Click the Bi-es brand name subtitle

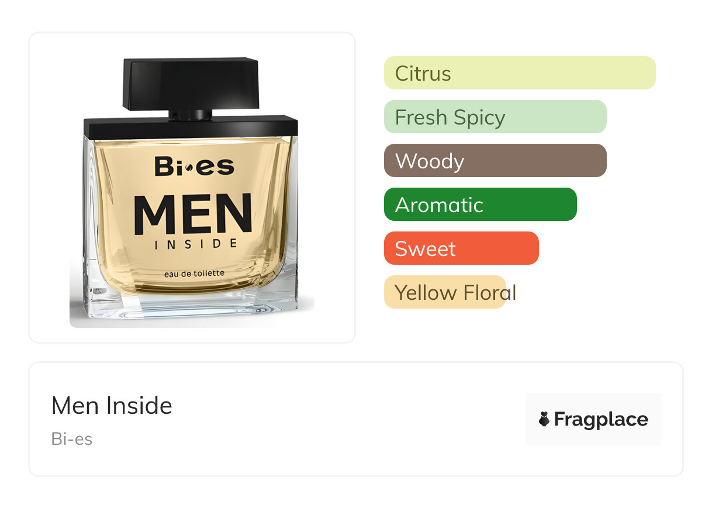coord(72,439)
